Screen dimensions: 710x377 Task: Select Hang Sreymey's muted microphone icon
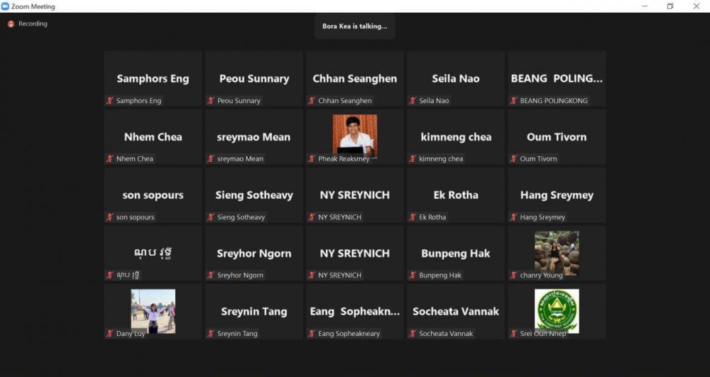click(514, 217)
